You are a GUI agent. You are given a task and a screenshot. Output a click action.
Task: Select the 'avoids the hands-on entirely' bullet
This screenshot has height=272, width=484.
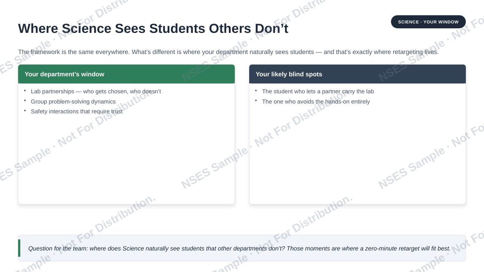coord(316,102)
